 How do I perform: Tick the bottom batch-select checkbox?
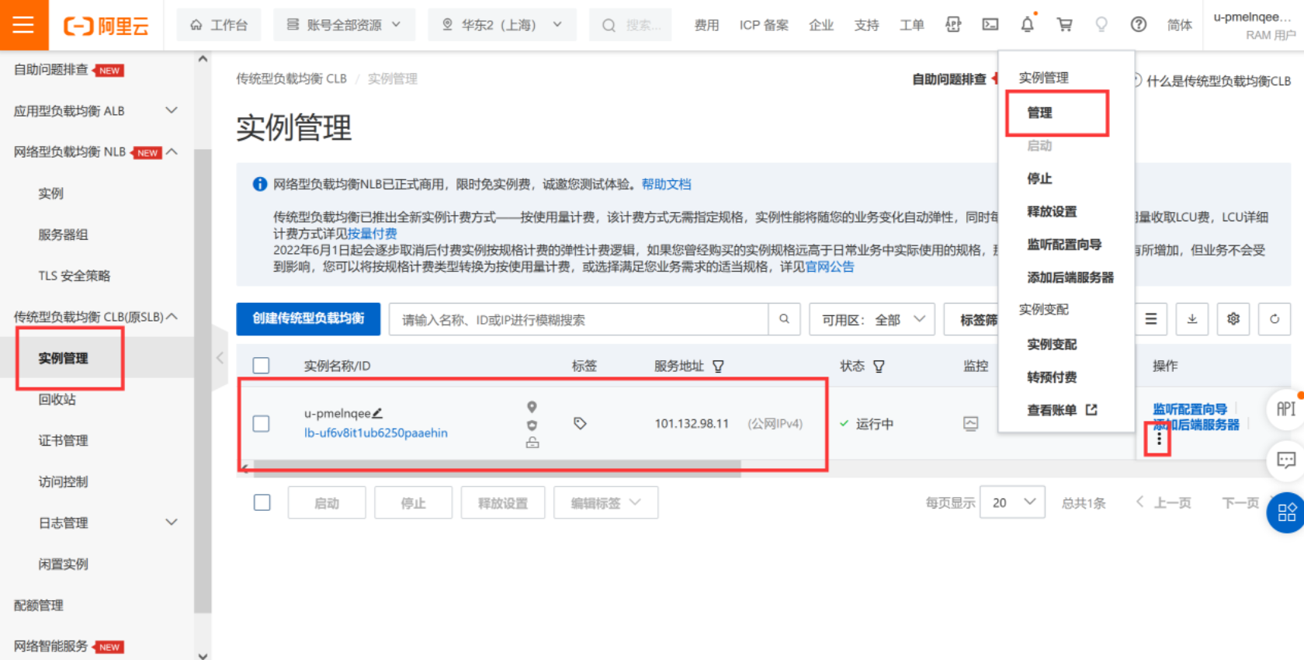point(262,502)
